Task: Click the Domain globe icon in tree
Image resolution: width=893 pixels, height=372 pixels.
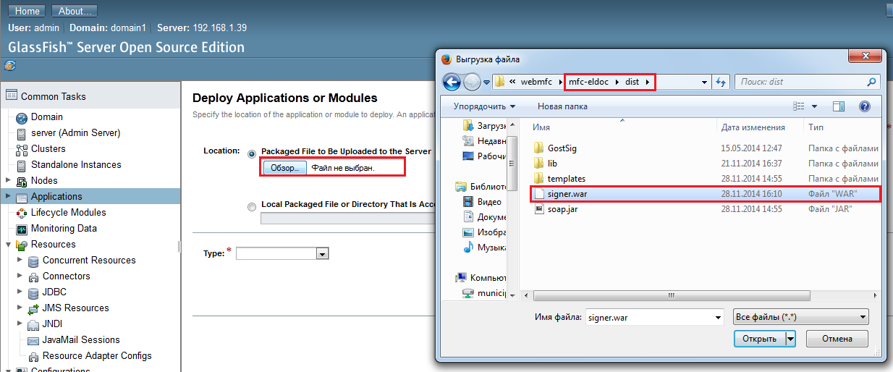Action: click(x=21, y=117)
